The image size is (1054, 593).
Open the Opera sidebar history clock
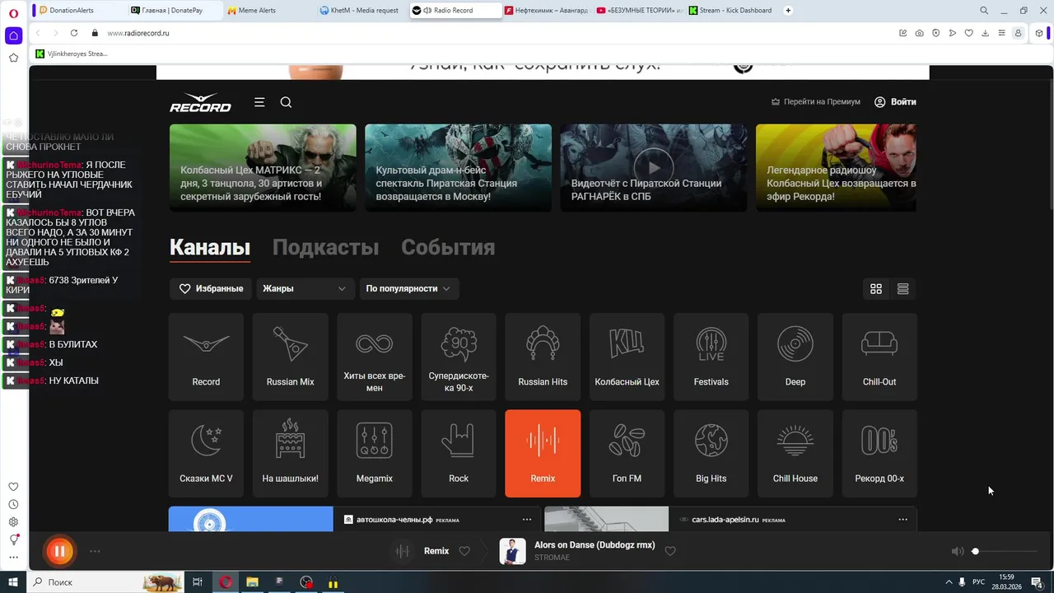point(13,505)
